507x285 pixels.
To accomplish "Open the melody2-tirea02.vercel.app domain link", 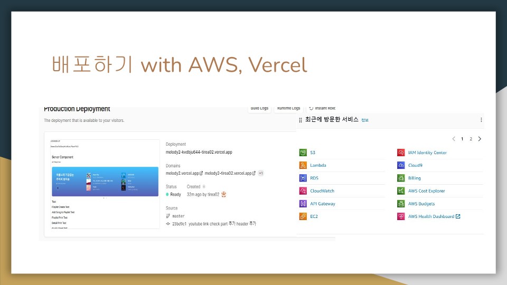I will click(x=228, y=173).
